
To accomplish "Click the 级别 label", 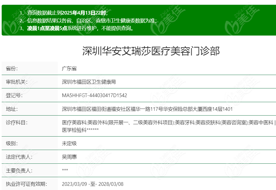I will point(12,143).
